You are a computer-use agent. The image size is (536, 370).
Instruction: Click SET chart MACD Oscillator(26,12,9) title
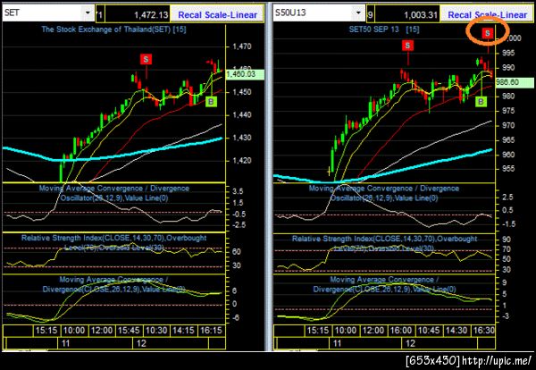coord(114,193)
